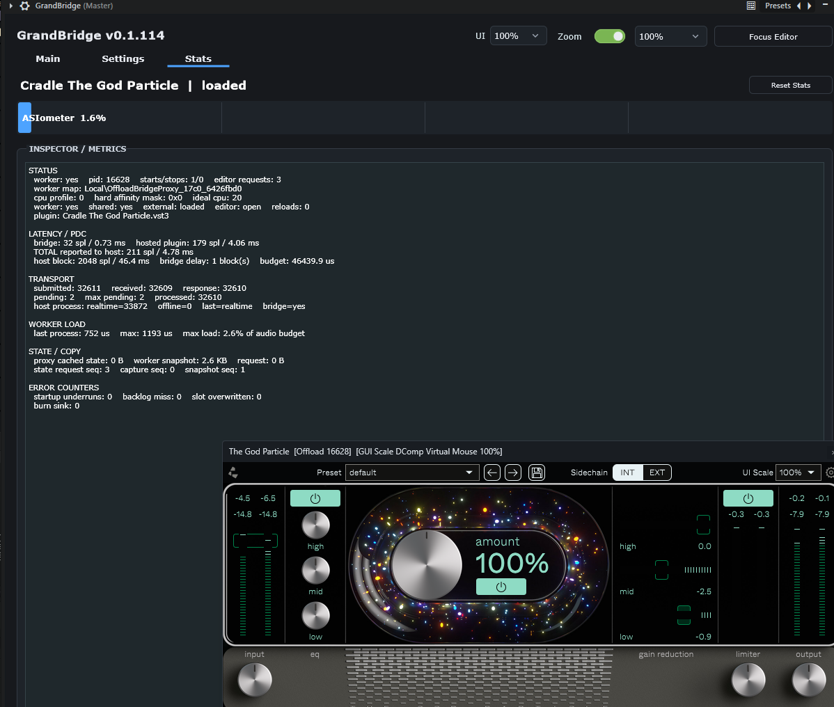Click the 'burn sink: 0' entry

tap(56, 406)
